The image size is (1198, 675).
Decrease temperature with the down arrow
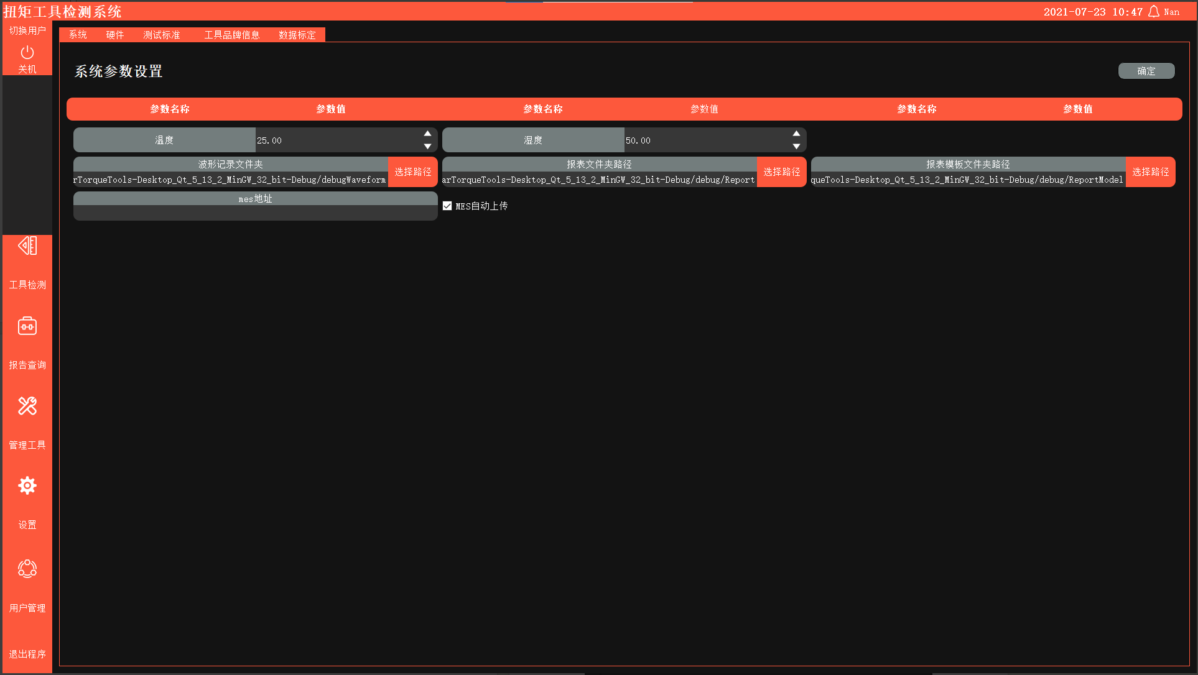(x=427, y=147)
